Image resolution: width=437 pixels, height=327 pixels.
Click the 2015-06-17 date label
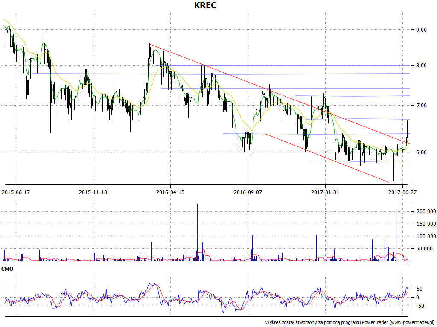click(x=16, y=192)
